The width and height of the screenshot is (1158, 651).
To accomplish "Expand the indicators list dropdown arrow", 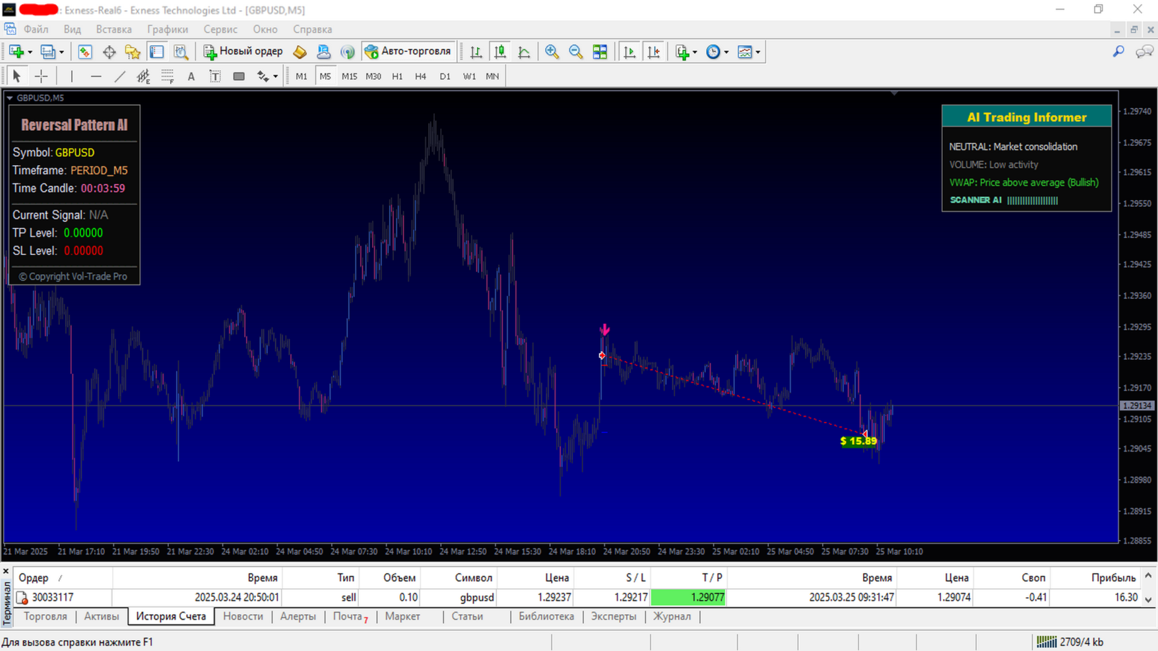I will point(695,52).
